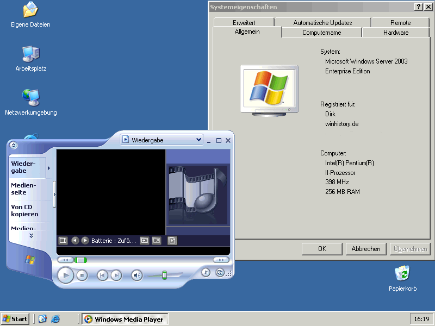
Task: Expand hidden taskbar items with double chevron
Action: 31,235
